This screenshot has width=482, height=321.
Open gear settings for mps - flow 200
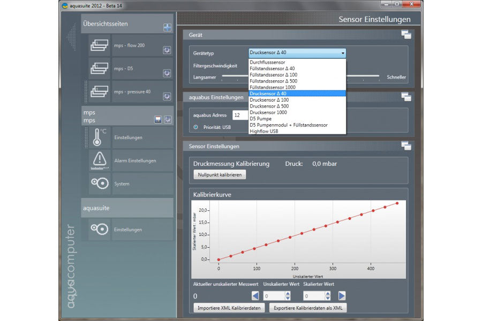point(167,50)
